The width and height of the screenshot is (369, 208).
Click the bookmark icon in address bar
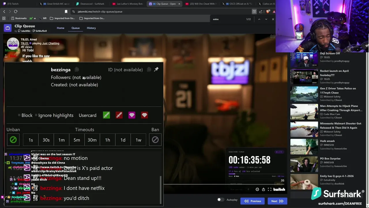pyautogui.click(x=66, y=12)
